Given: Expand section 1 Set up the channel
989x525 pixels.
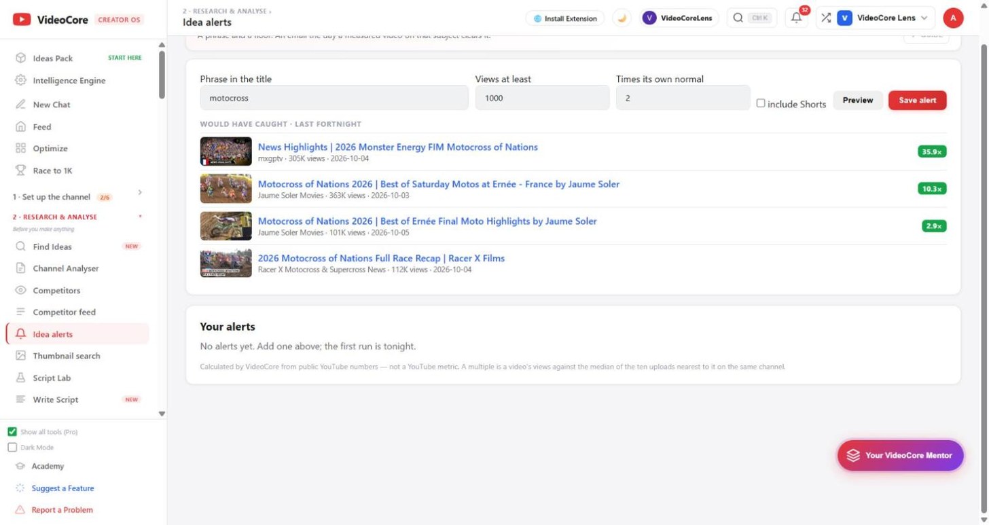Looking at the screenshot, I should coord(78,197).
